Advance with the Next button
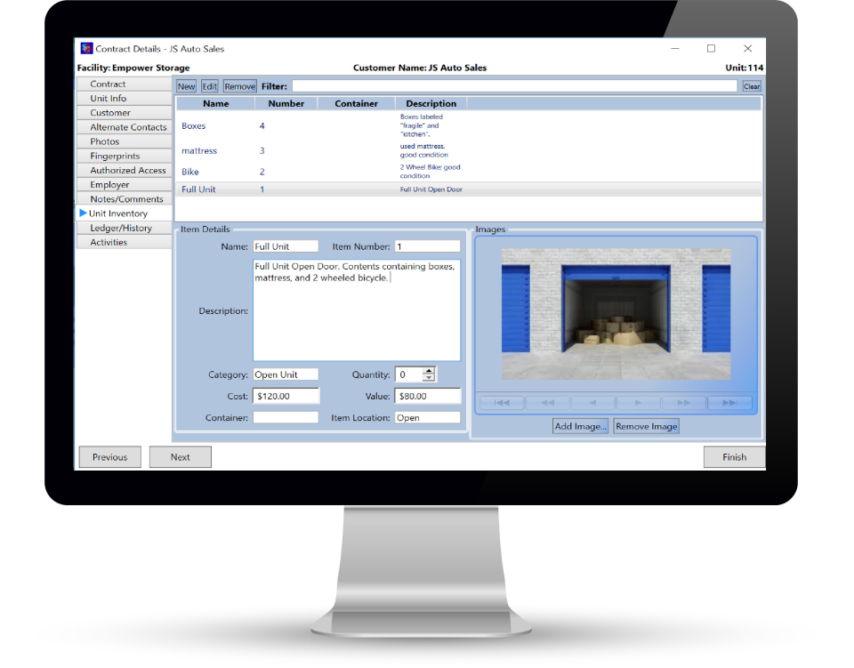Viewport: 854px width, 668px height. pos(181,457)
